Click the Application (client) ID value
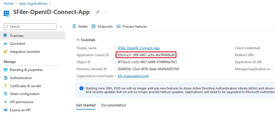This screenshot has width=275, height=114. [x=146, y=55]
